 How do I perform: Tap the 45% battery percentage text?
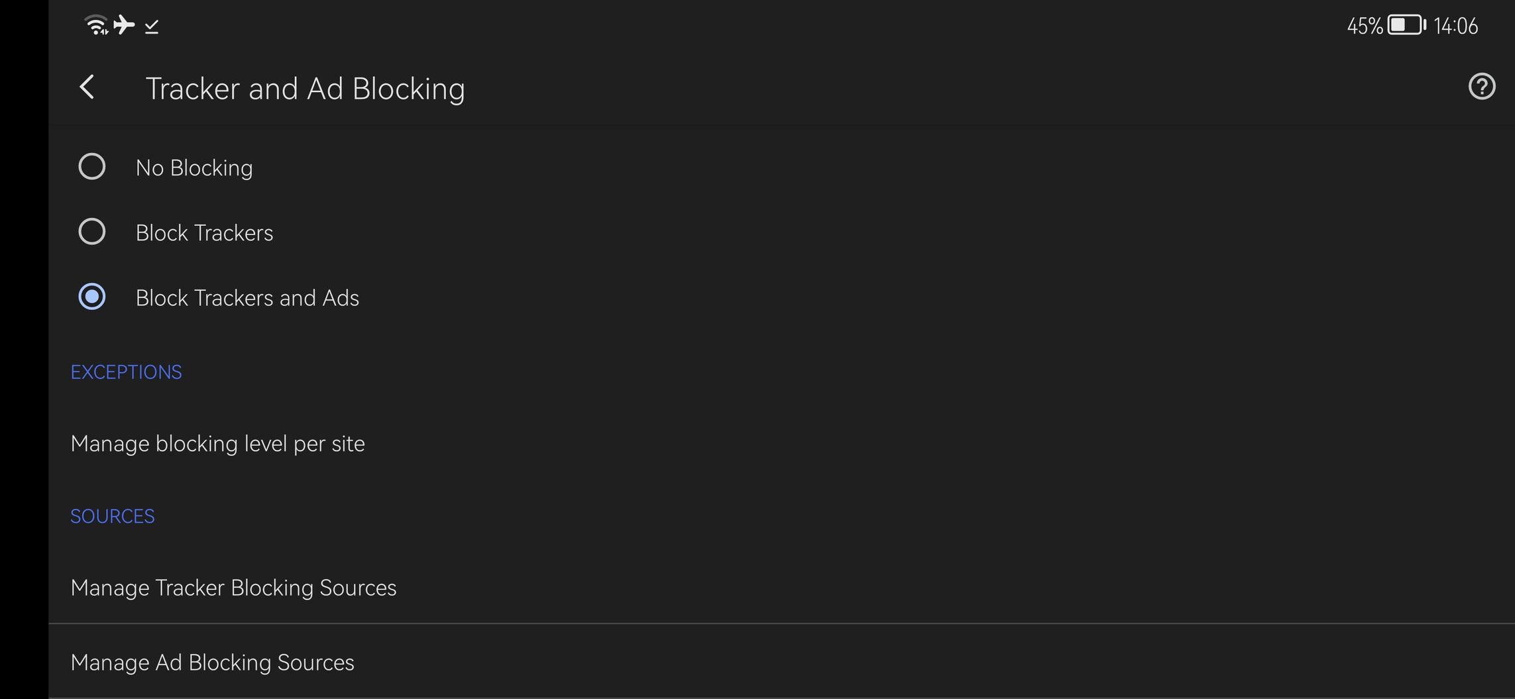[x=1364, y=26]
